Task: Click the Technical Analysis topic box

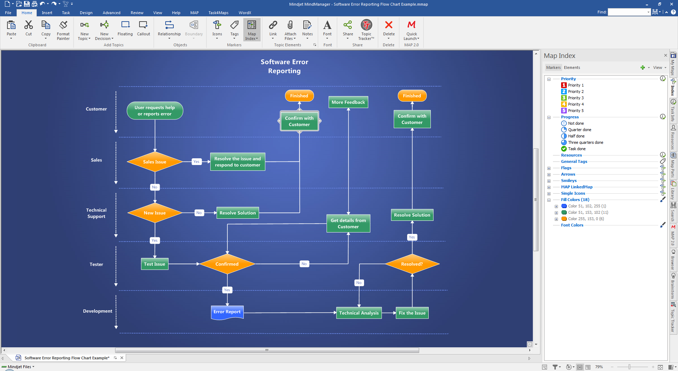Action: click(x=359, y=313)
